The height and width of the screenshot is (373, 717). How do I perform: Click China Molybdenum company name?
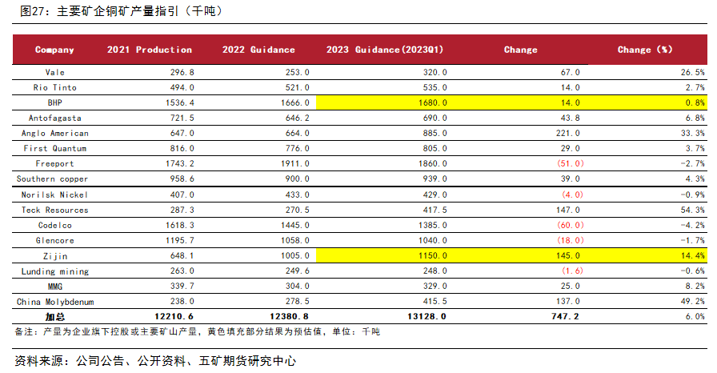[x=55, y=302]
